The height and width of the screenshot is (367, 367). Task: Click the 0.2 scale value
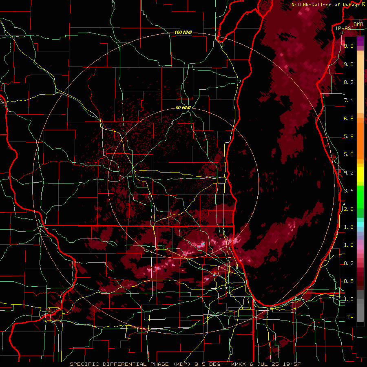(x=349, y=263)
